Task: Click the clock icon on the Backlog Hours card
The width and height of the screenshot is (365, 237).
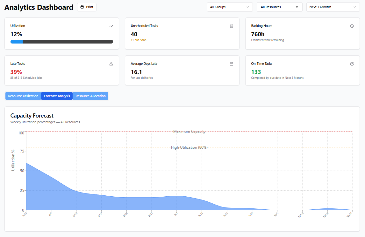Action: coord(352,26)
